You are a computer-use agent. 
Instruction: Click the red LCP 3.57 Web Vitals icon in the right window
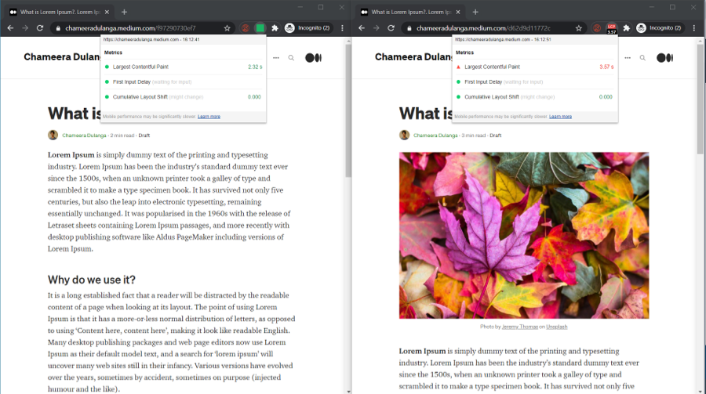(x=611, y=28)
